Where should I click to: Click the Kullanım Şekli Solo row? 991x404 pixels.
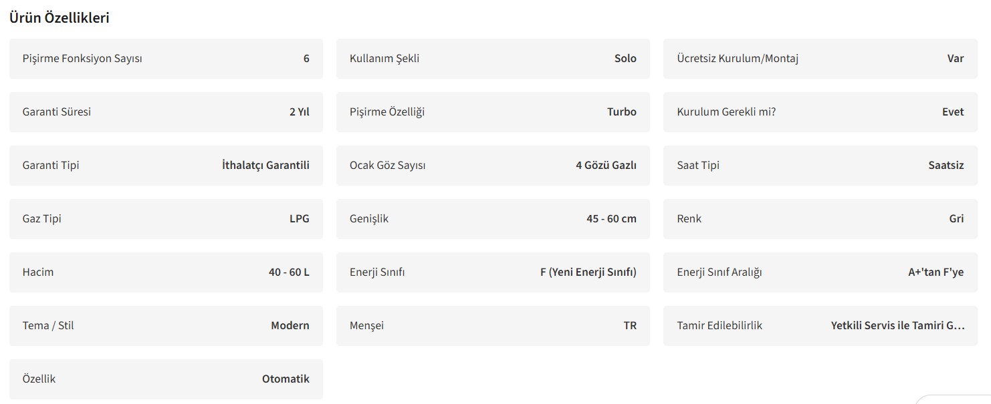[493, 59]
